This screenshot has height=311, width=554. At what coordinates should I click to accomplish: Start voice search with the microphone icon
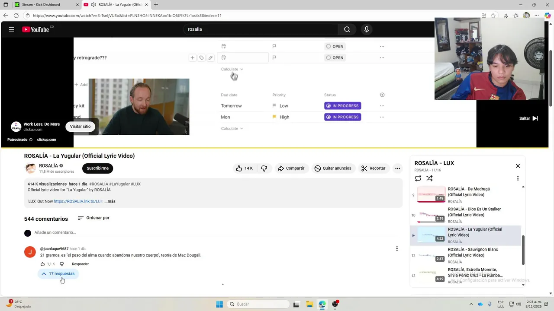(x=367, y=29)
